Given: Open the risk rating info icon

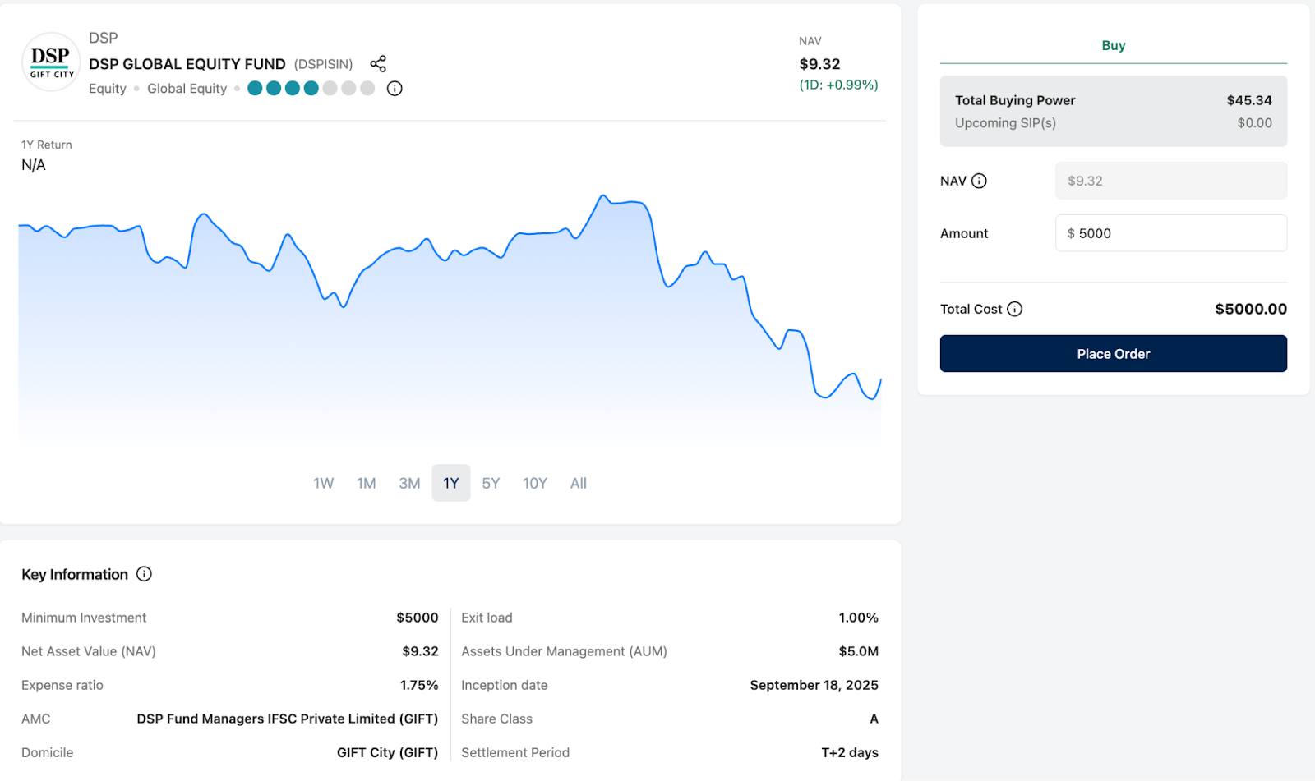Looking at the screenshot, I should point(394,89).
